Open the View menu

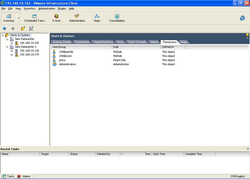tap(18, 9)
